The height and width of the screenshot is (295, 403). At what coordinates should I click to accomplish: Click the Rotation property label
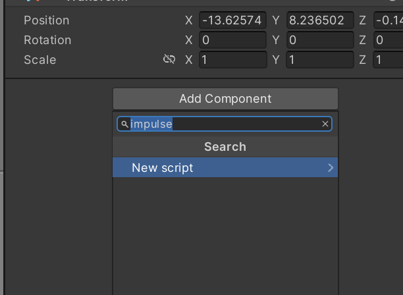coord(47,40)
